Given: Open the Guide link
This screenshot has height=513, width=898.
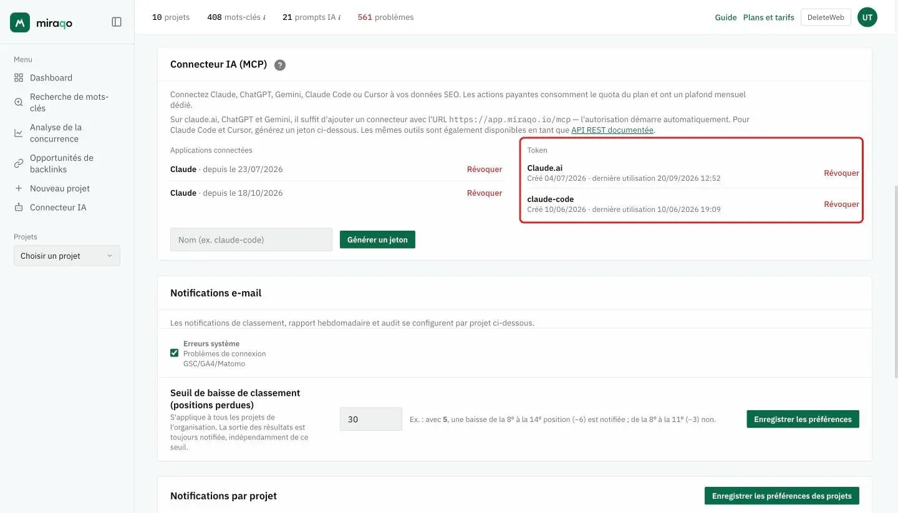Looking at the screenshot, I should [726, 17].
